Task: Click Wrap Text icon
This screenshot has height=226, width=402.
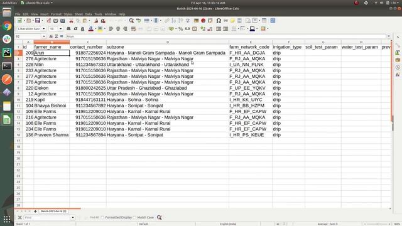Action: (x=133, y=29)
